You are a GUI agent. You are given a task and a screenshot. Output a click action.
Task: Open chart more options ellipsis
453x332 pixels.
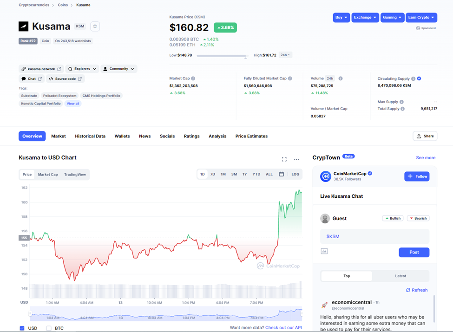[x=296, y=159]
